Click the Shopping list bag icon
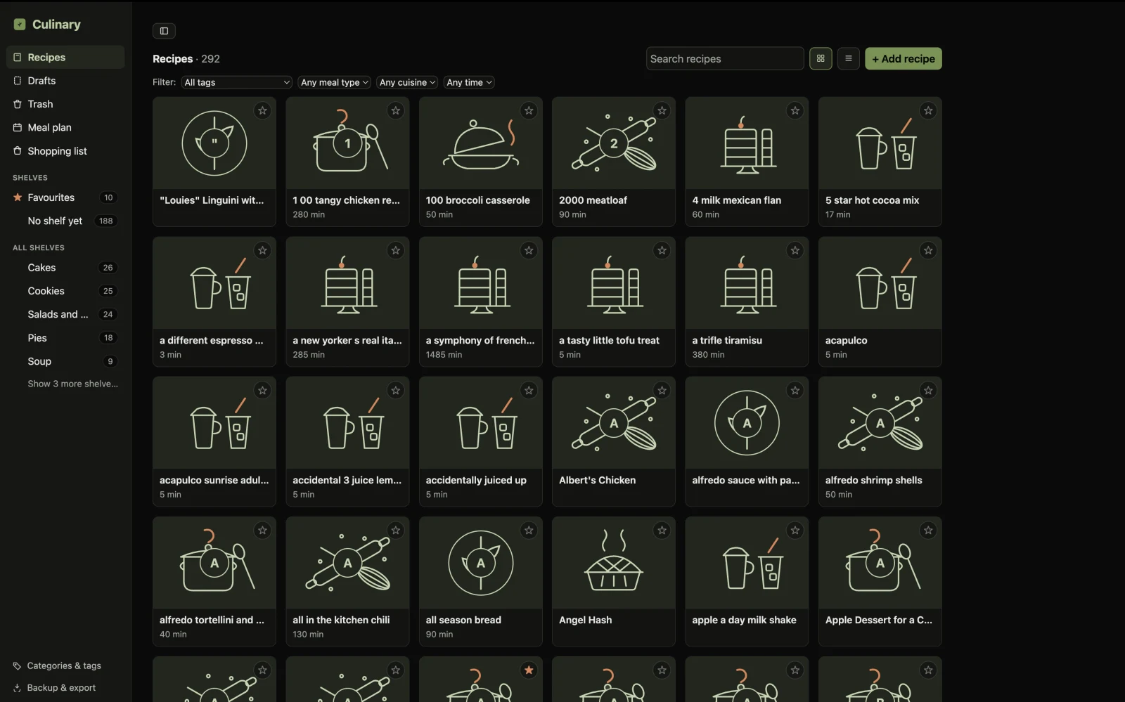Screen dimensions: 1125x702 pyautogui.click(x=18, y=151)
